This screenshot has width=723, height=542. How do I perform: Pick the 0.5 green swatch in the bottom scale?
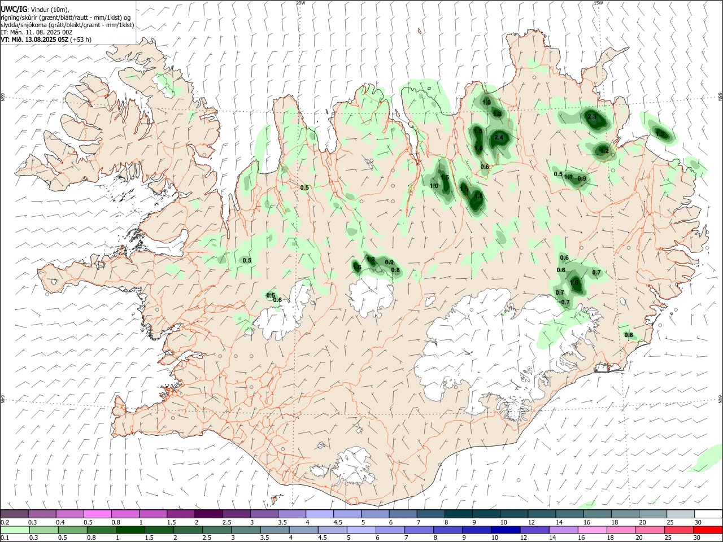pyautogui.click(x=71, y=530)
